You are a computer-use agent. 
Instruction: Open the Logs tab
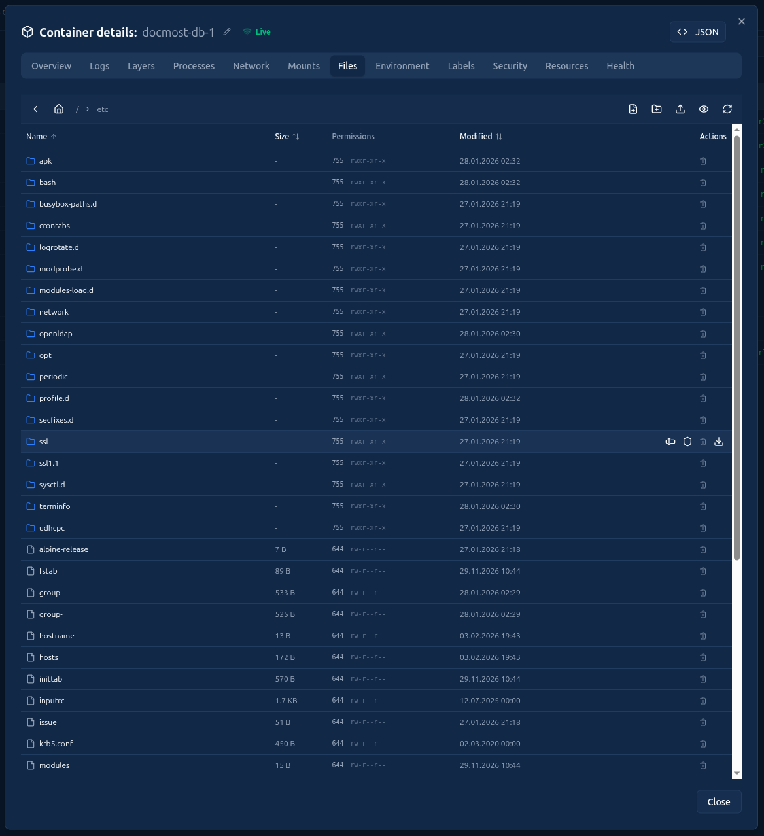99,65
